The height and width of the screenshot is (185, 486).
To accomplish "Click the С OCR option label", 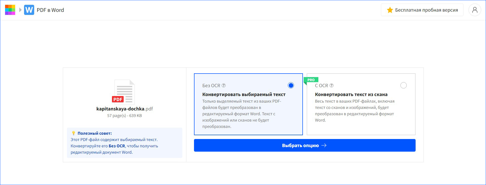I will [321, 85].
